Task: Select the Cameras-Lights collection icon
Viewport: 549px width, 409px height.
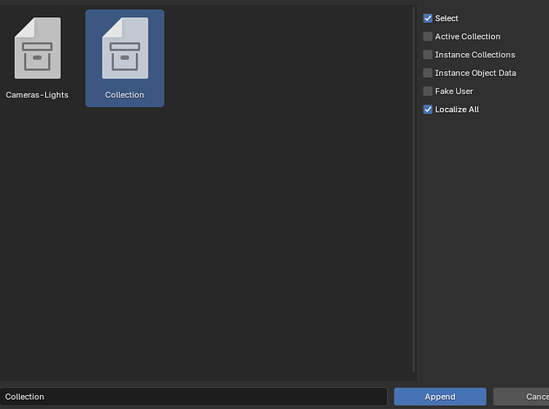Action: [38, 48]
